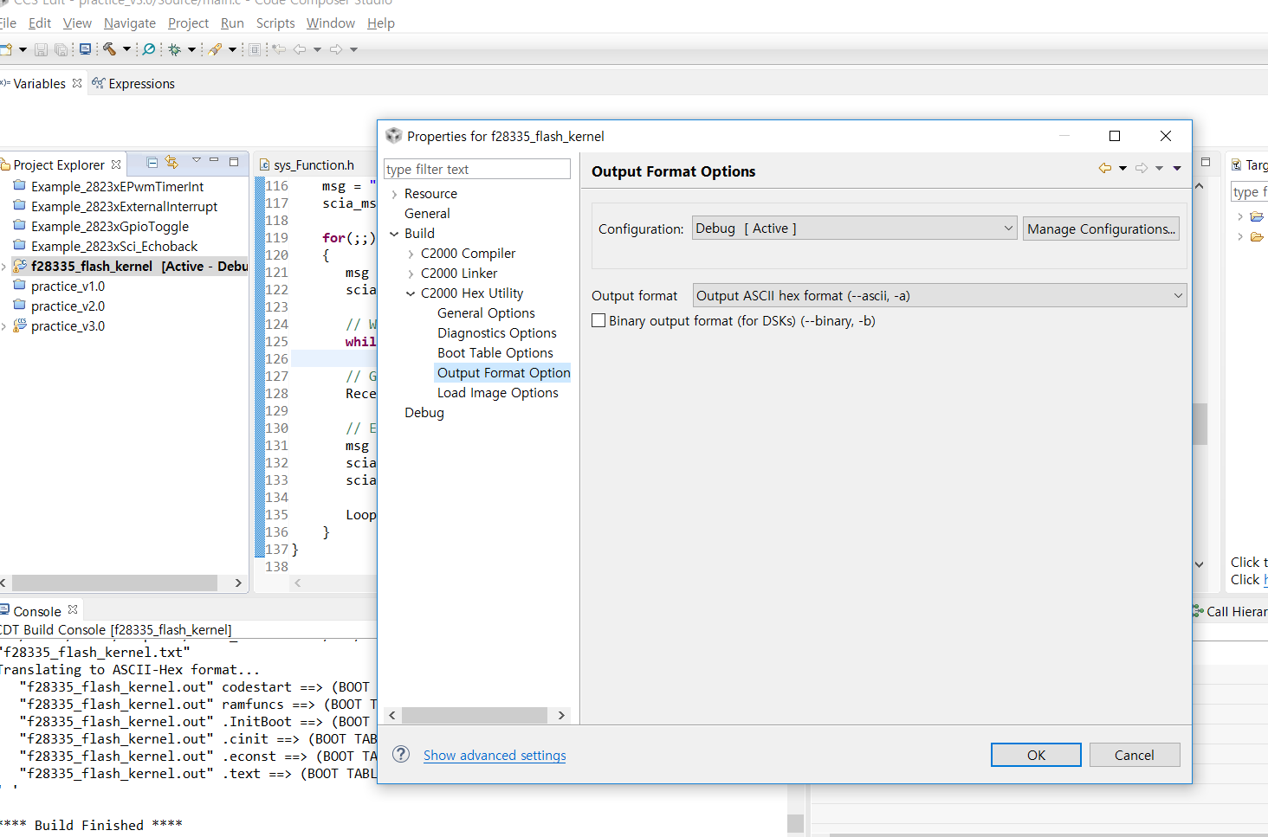Collapse the Build tree node
This screenshot has height=837, width=1268.
click(x=395, y=234)
